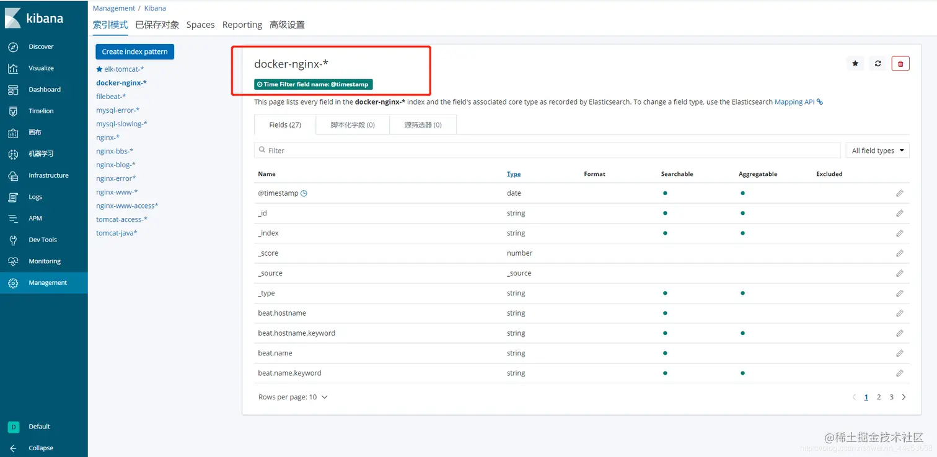Viewport: 937px width, 457px height.
Task: Select the nginx-blog-* index pattern
Action: pyautogui.click(x=116, y=165)
